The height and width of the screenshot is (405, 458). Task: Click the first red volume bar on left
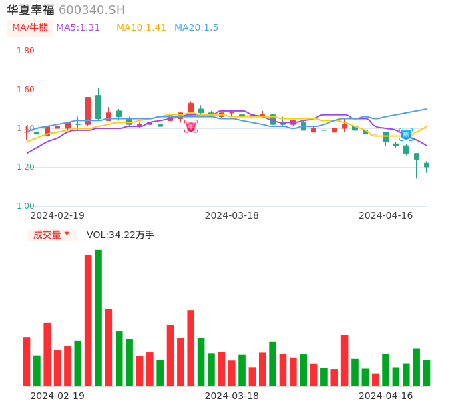pos(27,361)
